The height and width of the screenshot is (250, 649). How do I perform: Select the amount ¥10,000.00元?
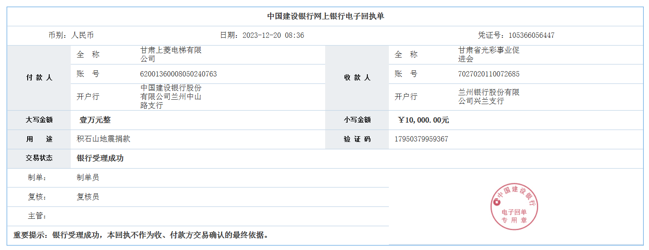point(423,120)
